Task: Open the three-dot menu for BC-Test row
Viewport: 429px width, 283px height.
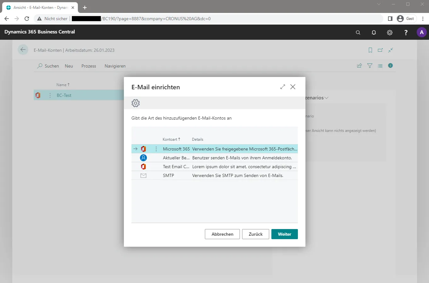Action: [x=50, y=95]
